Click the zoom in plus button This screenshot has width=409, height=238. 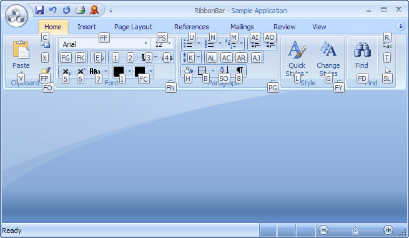point(388,230)
